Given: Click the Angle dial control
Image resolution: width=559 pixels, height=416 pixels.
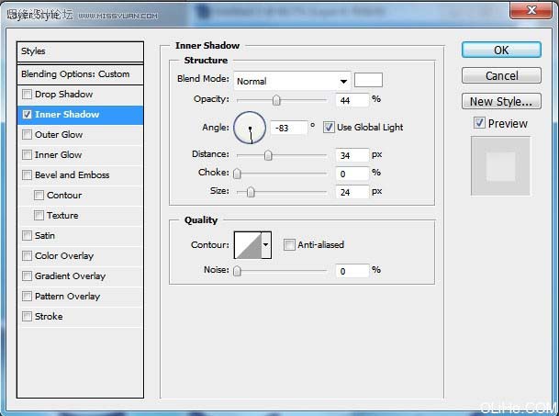Looking at the screenshot, I should tap(250, 128).
